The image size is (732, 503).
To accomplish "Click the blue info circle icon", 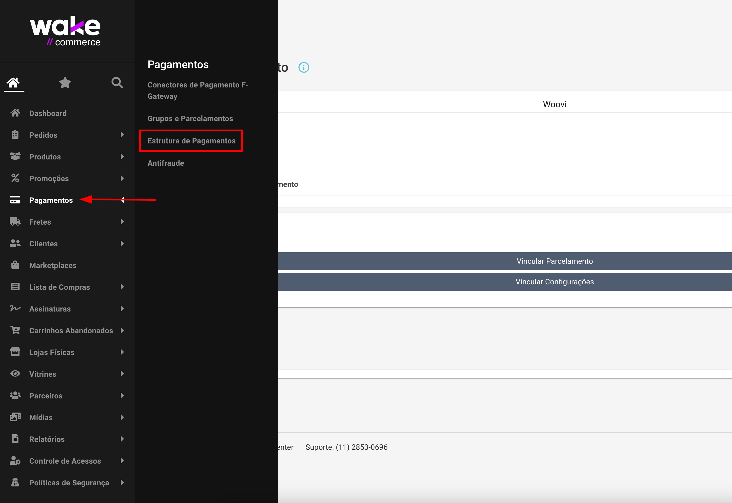I will pyautogui.click(x=304, y=67).
